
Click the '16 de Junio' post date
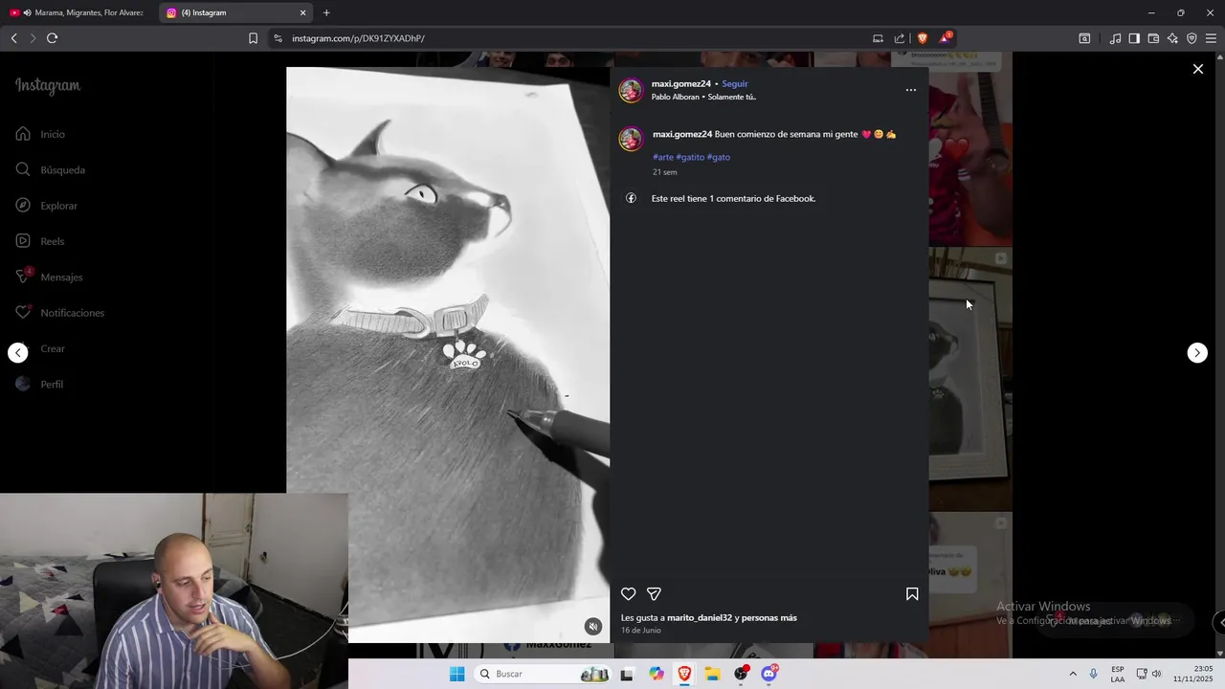641,631
